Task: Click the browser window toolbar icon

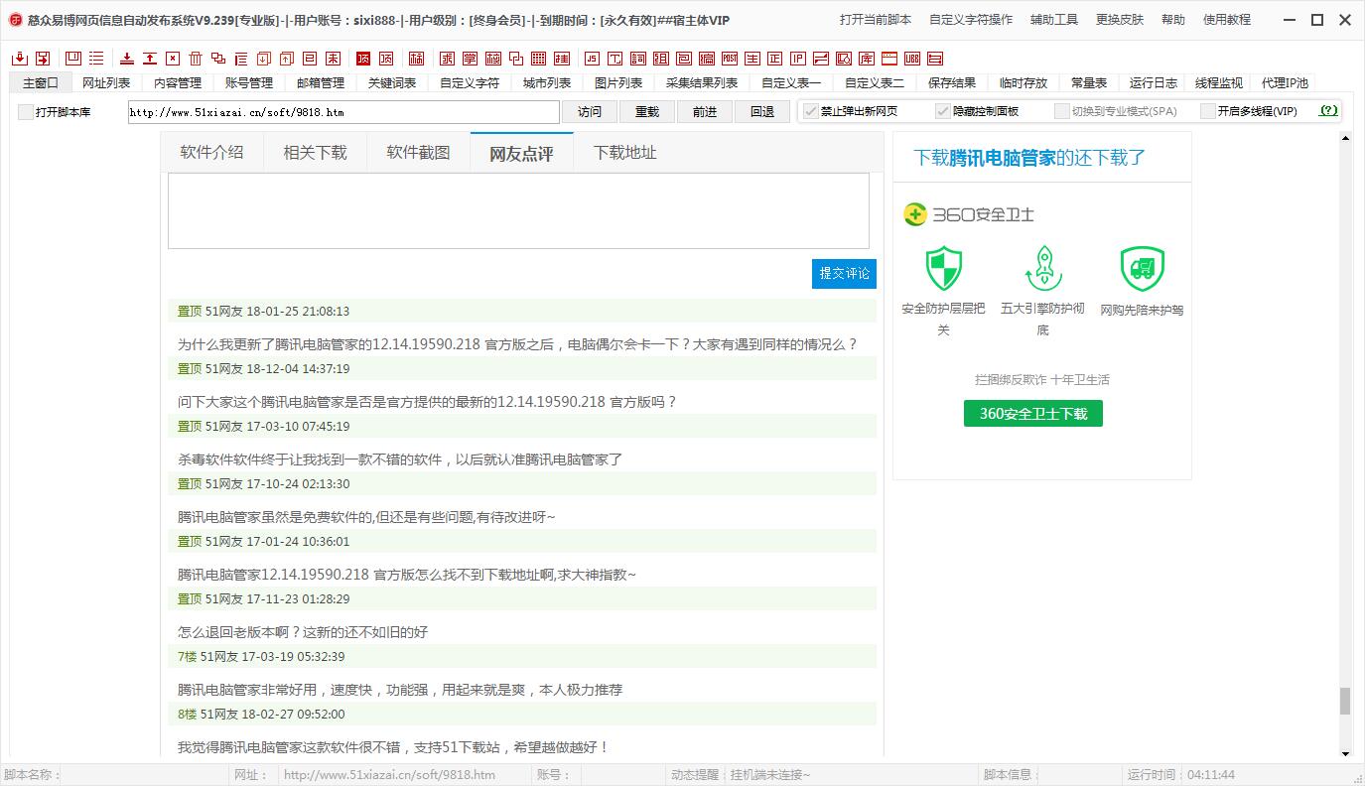Action: (889, 59)
